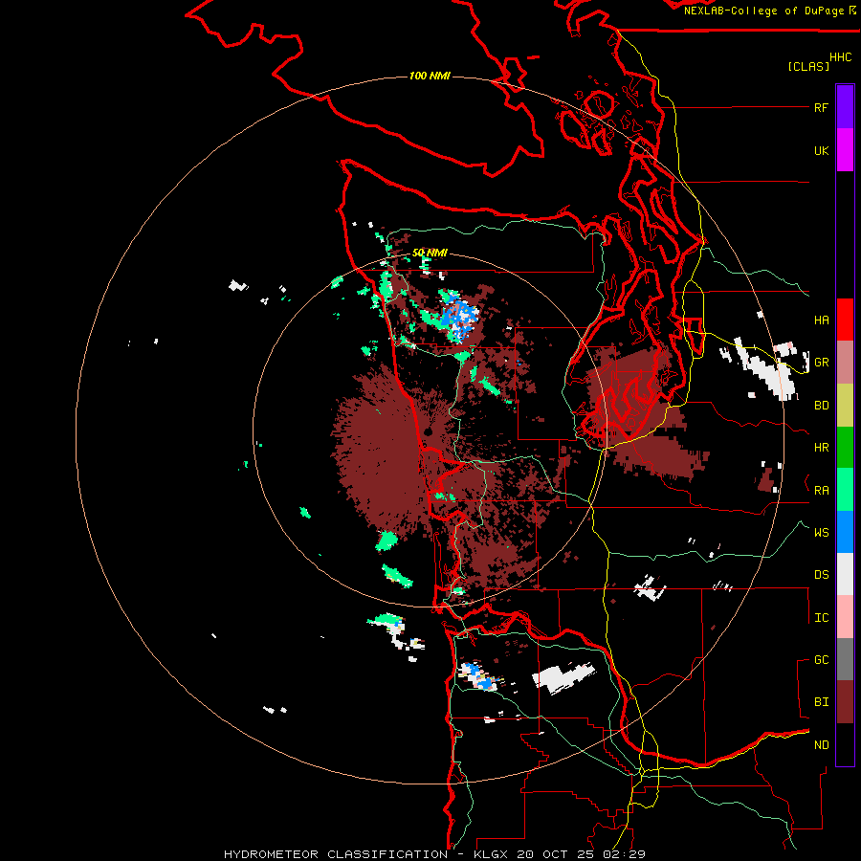Click the "BD" legend label

pyautogui.click(x=821, y=406)
